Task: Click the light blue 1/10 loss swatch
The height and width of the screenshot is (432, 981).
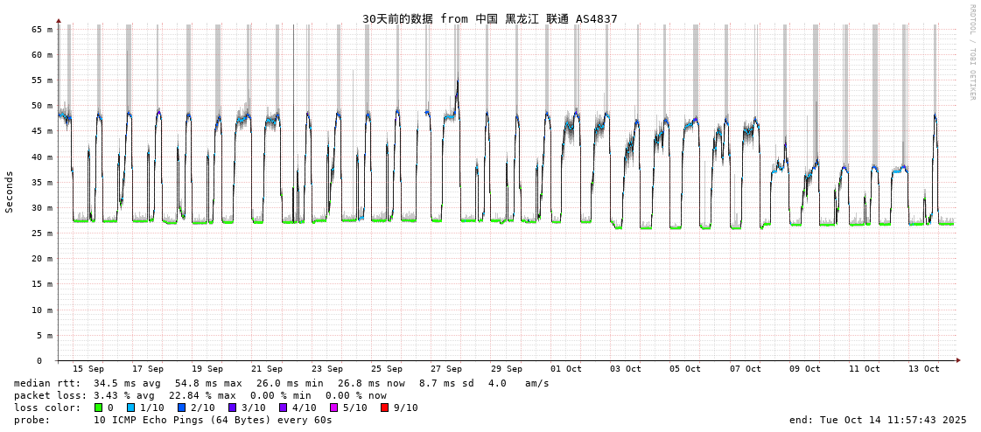Action: coord(130,408)
